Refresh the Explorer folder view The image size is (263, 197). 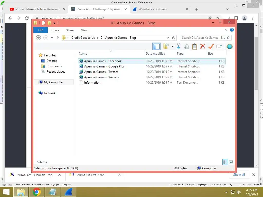(173, 38)
